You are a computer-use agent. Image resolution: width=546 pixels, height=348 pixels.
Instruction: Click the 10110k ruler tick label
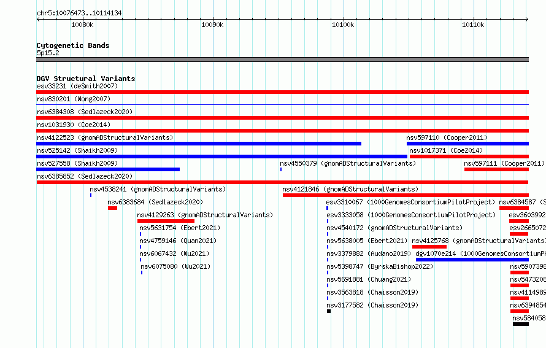point(473,25)
